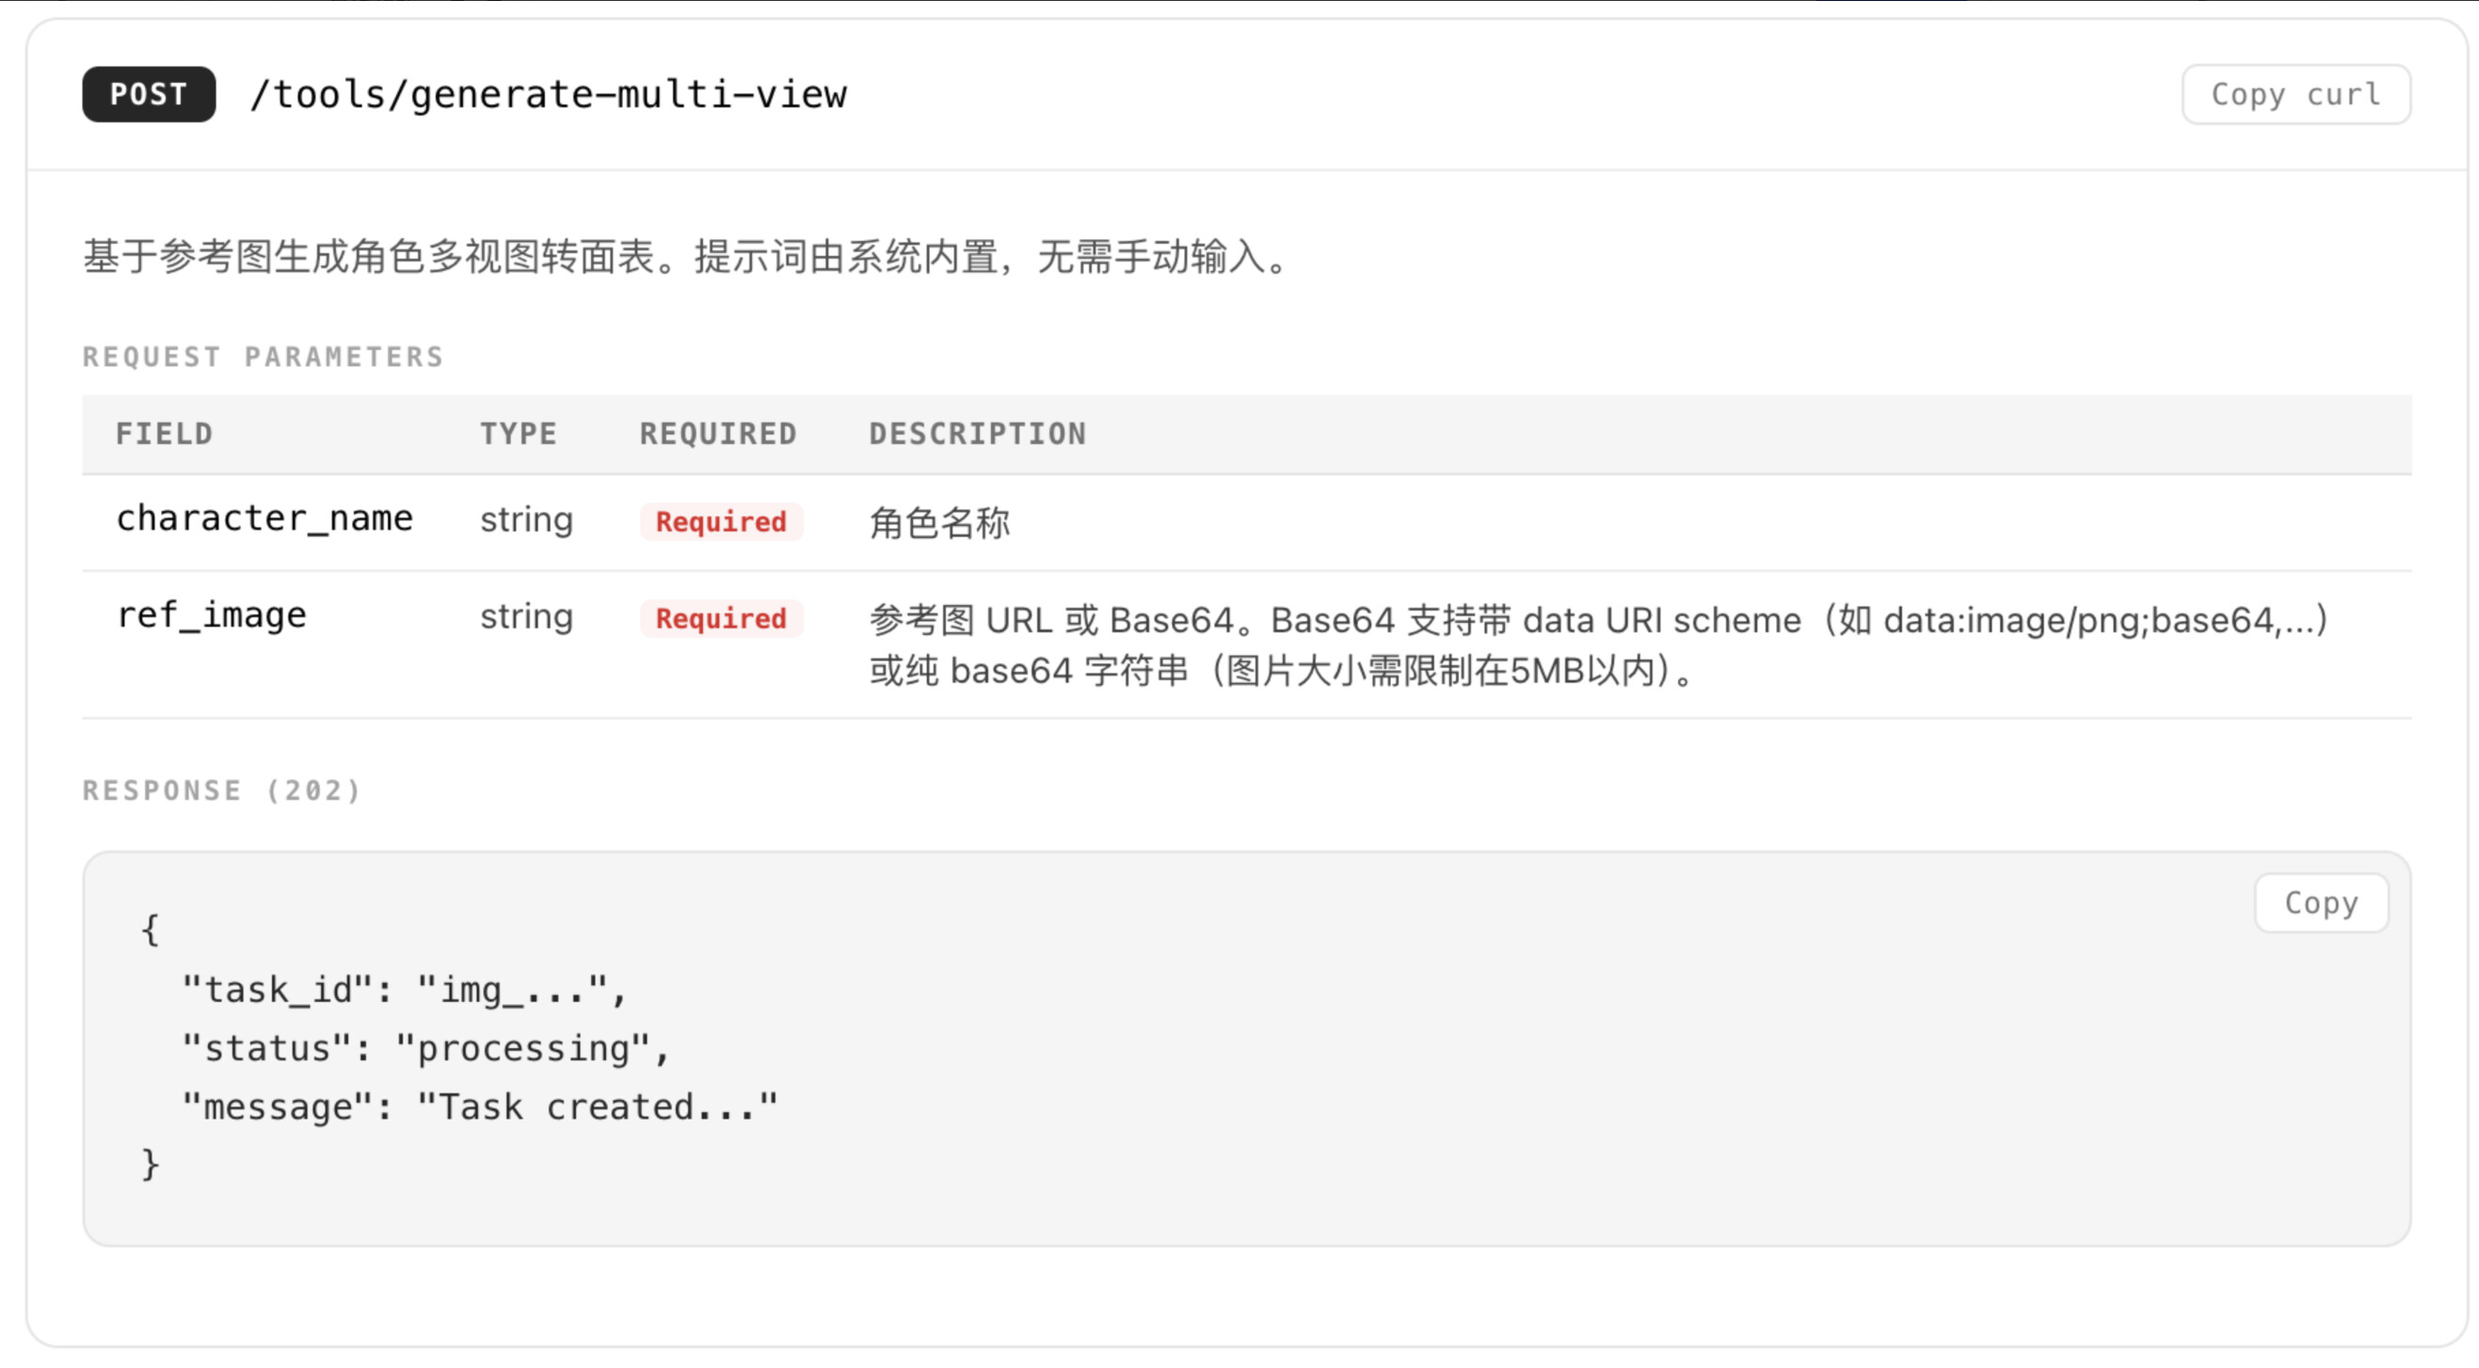
Task: Click Required badge for character_name
Action: tap(721, 521)
